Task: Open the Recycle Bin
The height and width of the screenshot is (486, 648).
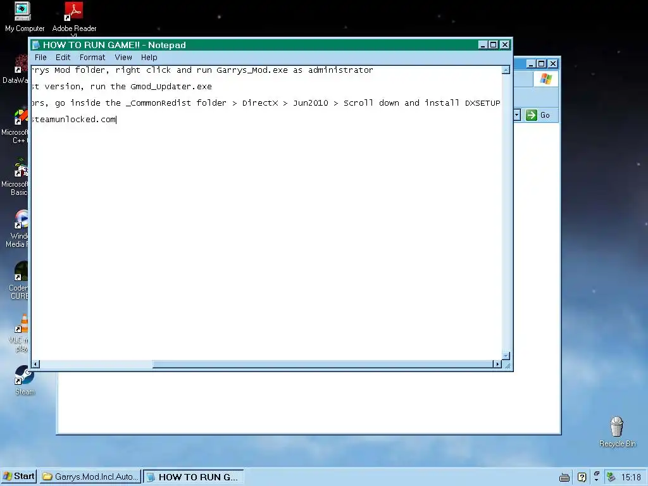Action: point(617,432)
